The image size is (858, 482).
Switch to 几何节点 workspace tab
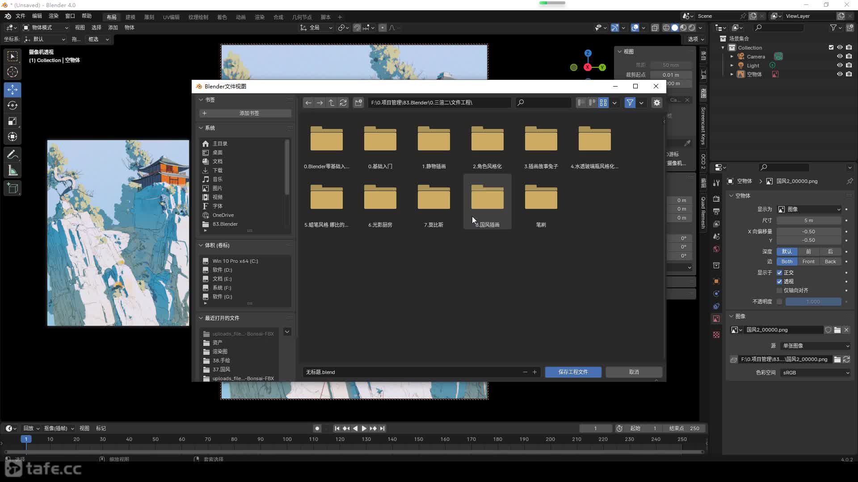coord(302,17)
